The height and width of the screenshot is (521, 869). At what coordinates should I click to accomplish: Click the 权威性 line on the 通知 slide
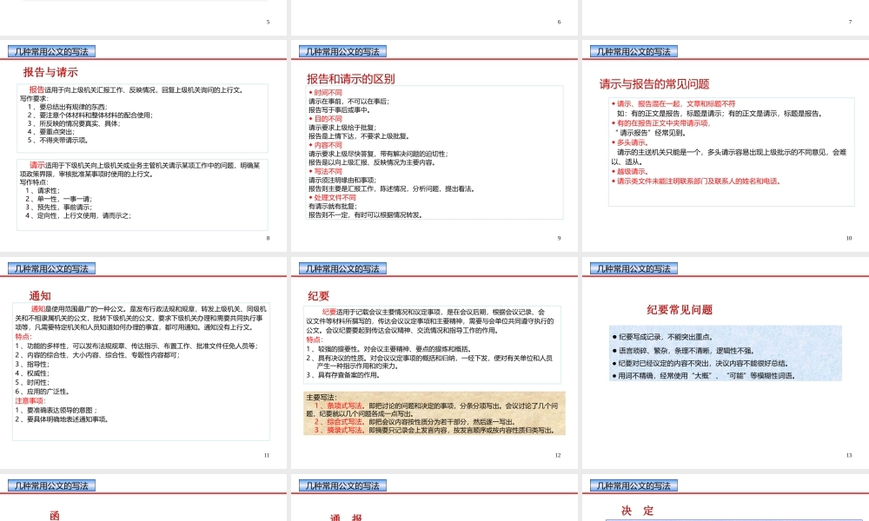(x=31, y=373)
